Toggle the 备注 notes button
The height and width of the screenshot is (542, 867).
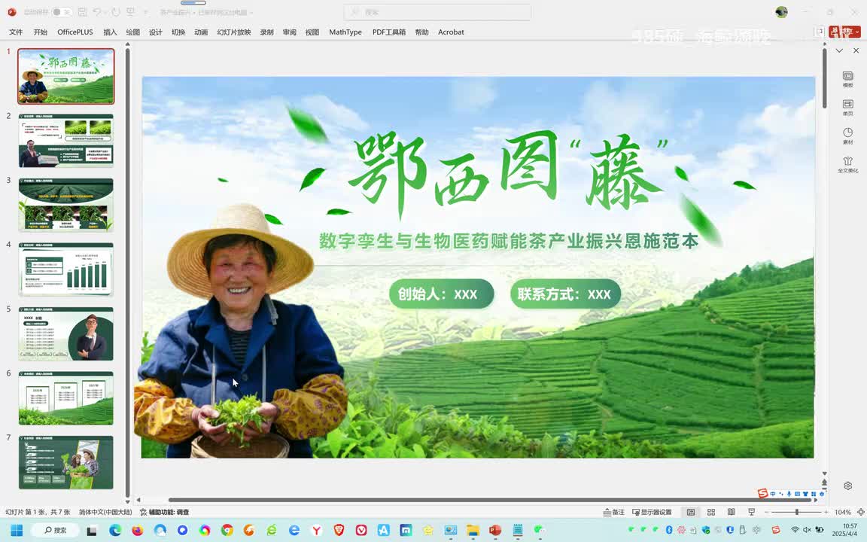pyautogui.click(x=614, y=512)
